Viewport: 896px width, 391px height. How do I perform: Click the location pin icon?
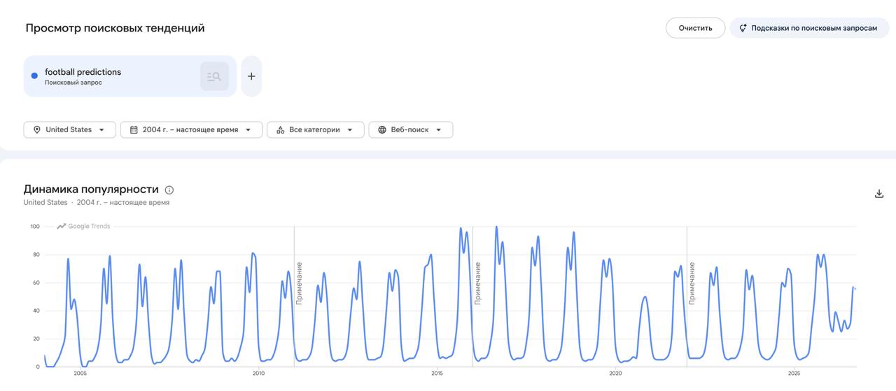click(x=37, y=129)
